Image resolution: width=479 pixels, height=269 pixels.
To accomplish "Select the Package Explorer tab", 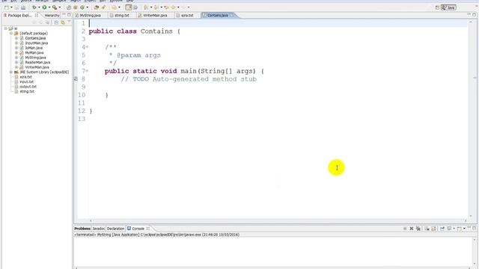I will pyautogui.click(x=19, y=15).
